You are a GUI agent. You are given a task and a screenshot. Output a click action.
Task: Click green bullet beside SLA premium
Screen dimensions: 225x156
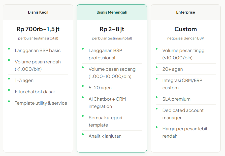[x=156, y=97]
